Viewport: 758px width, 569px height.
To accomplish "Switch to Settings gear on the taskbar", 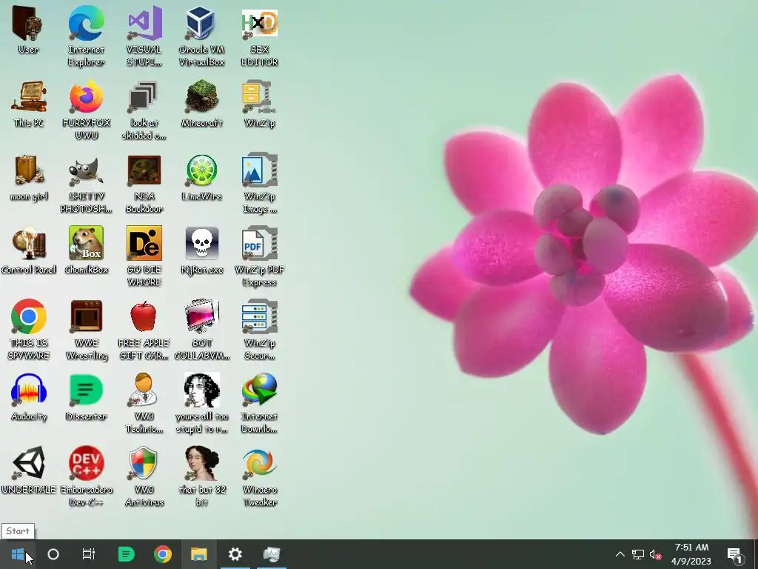I will (x=235, y=554).
